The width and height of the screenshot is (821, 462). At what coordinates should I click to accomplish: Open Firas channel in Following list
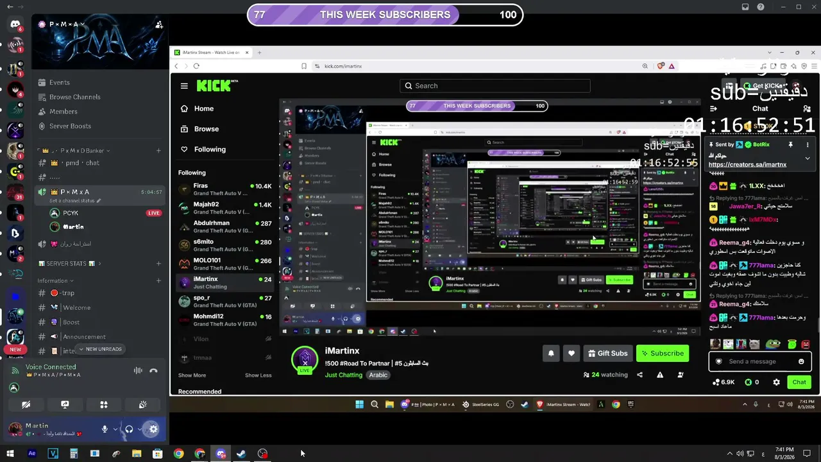click(x=224, y=189)
